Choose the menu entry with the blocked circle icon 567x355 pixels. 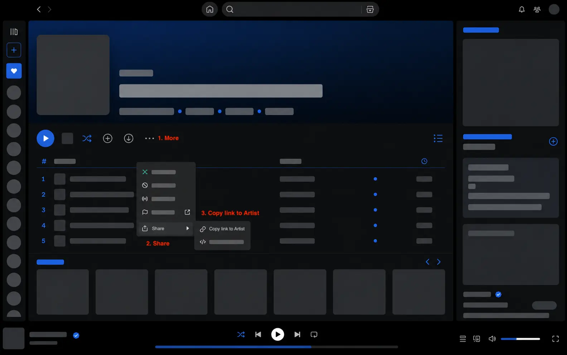[166, 185]
